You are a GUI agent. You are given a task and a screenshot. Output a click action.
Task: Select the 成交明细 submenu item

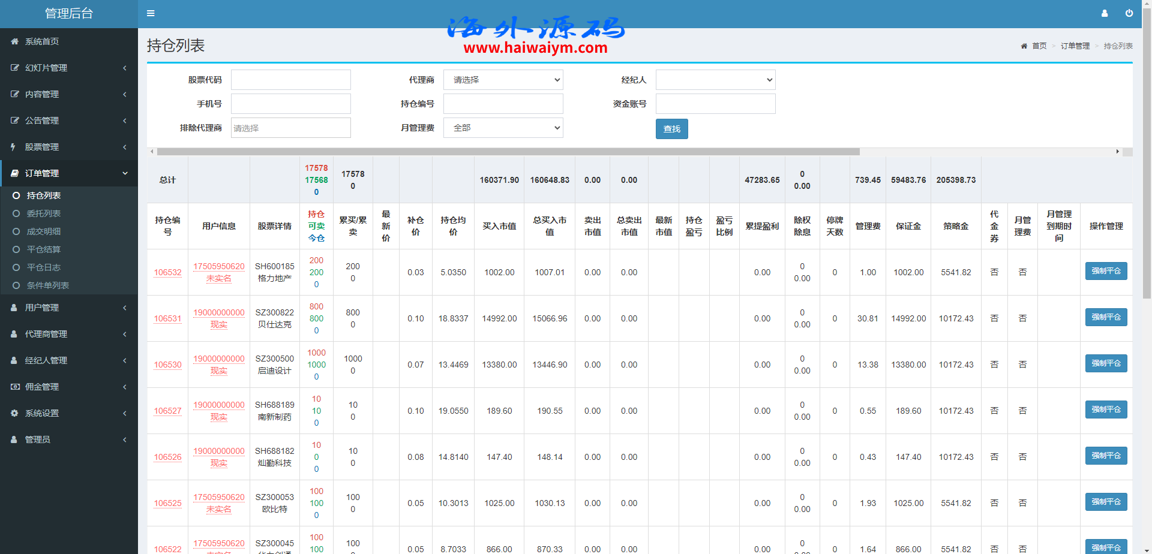[x=43, y=231]
